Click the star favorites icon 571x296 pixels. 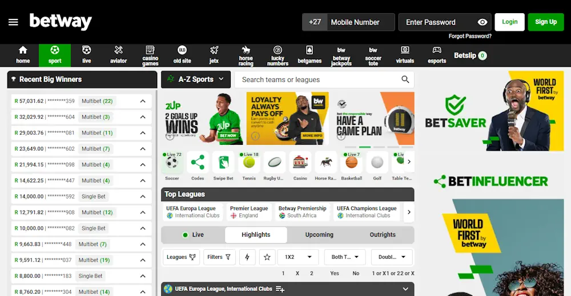[x=267, y=257]
